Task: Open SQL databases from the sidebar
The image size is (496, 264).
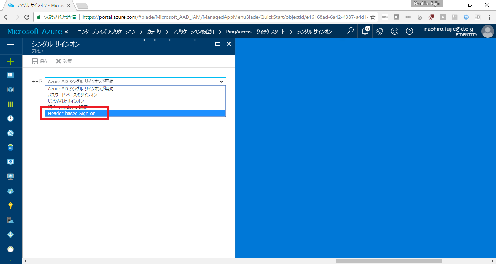Action: (x=11, y=147)
